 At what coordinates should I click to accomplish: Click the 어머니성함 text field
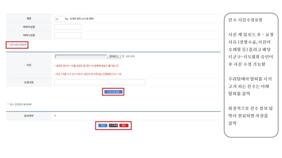(x=68, y=35)
